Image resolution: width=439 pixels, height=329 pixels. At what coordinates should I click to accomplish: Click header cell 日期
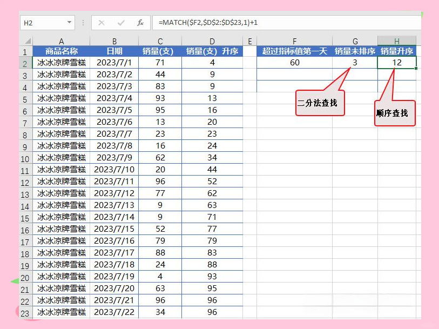(x=114, y=51)
